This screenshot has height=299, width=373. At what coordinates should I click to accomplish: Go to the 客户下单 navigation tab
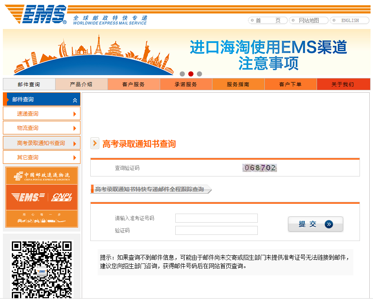pos(290,85)
